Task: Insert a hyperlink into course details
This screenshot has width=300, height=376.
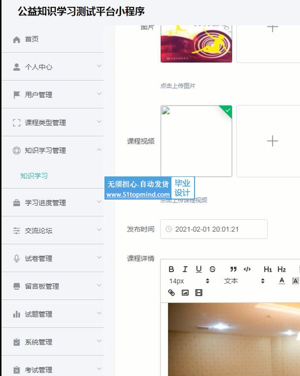Action: click(x=171, y=293)
